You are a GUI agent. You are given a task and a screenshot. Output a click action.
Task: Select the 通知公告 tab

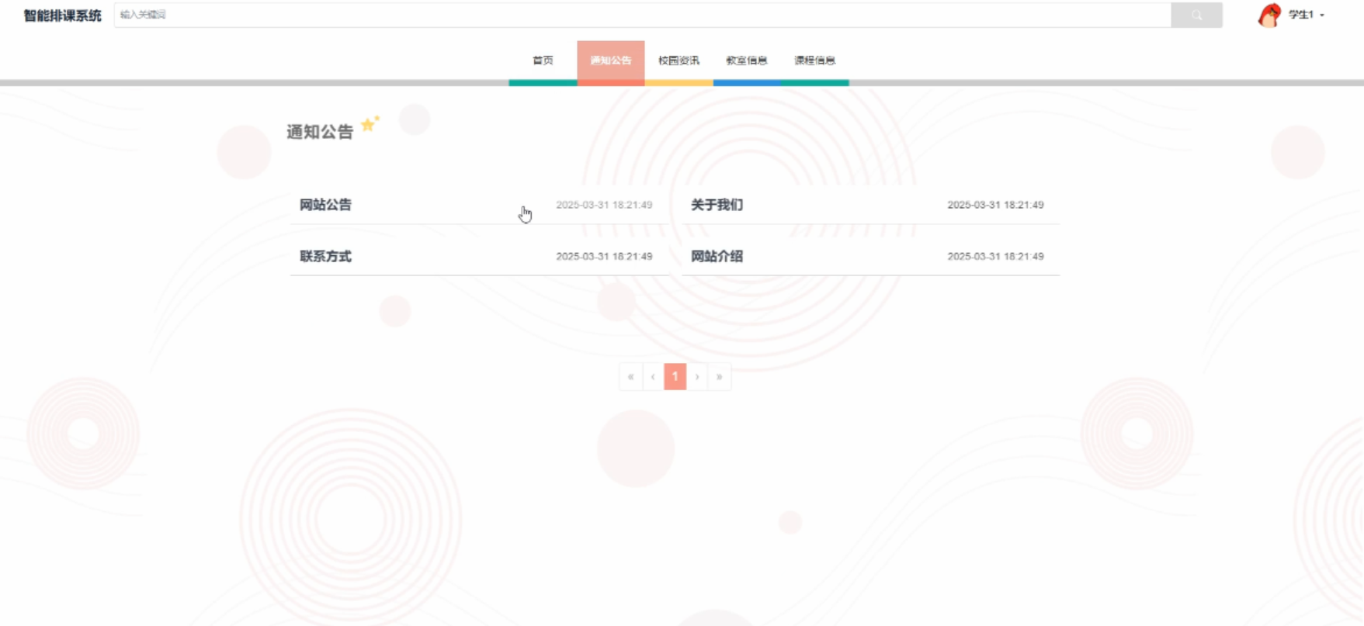(x=611, y=61)
